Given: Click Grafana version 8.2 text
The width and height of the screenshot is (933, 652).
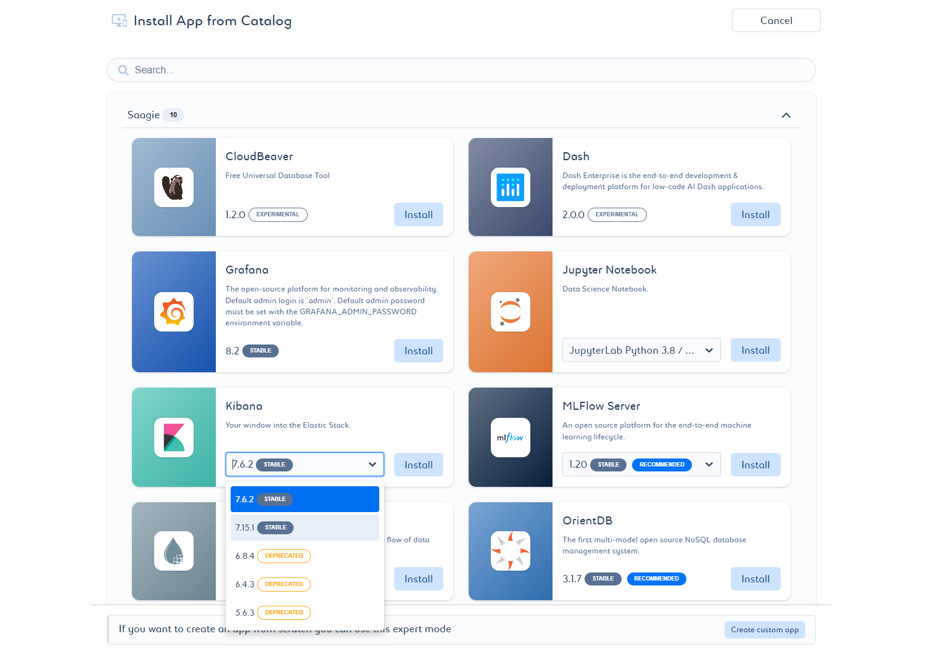Looking at the screenshot, I should 232,351.
